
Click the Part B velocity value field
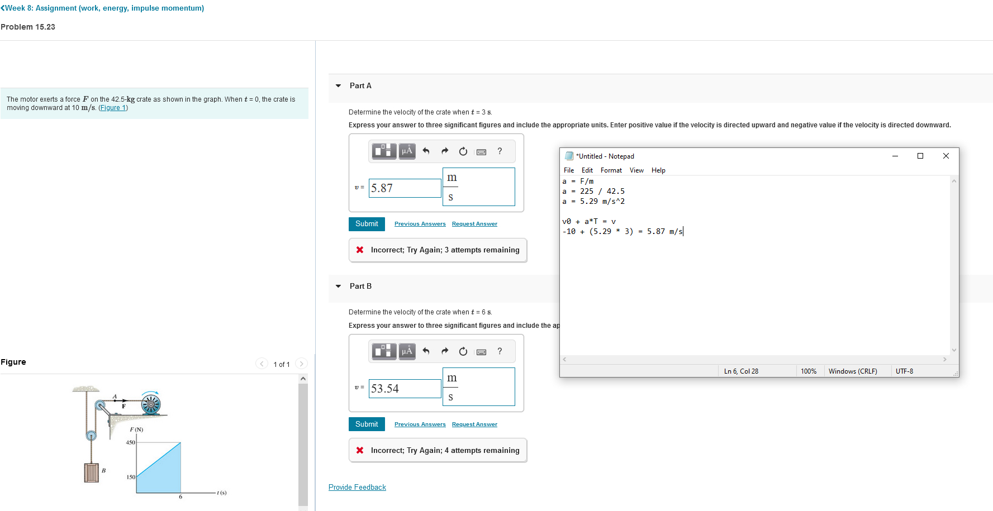[405, 389]
